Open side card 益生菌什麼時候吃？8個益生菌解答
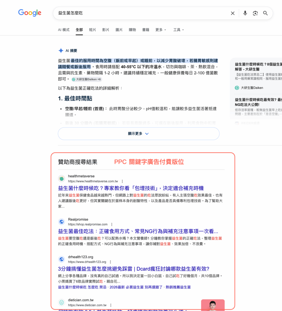282x311 pixels. (x=258, y=67)
